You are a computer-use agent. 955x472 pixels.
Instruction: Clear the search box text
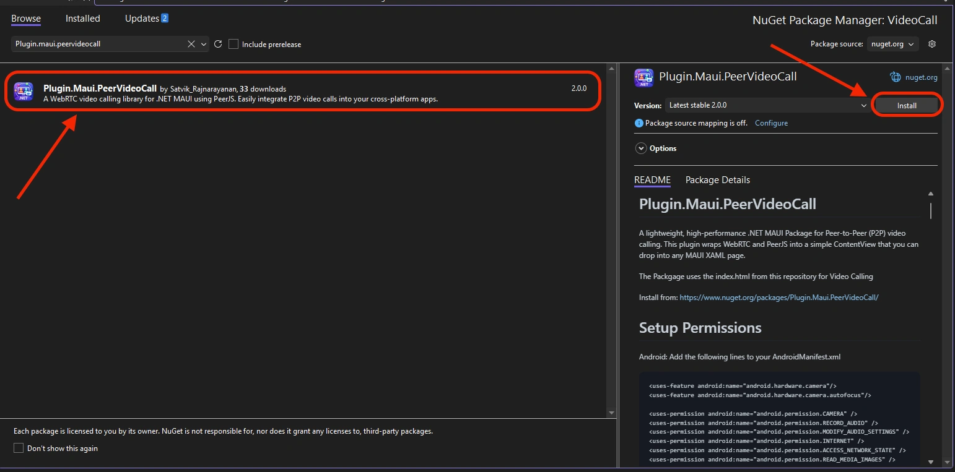point(191,44)
